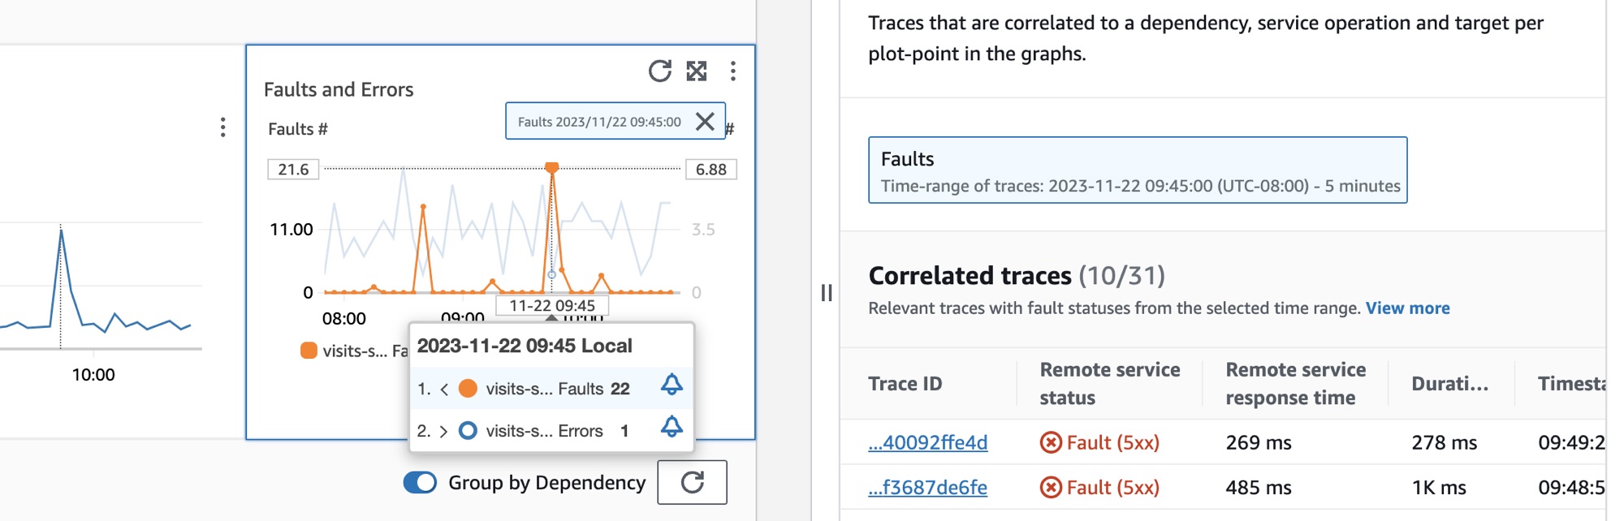Dismiss the Faults 09:45:00 filter chip

tap(705, 122)
